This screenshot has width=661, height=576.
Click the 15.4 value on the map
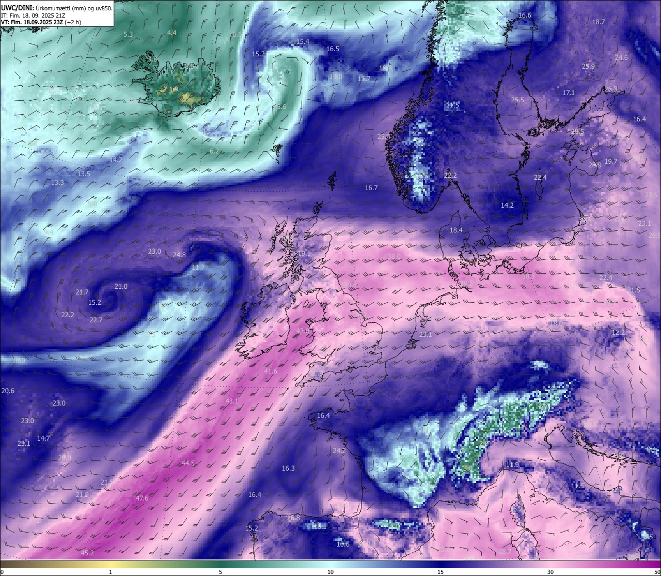pos(303,41)
